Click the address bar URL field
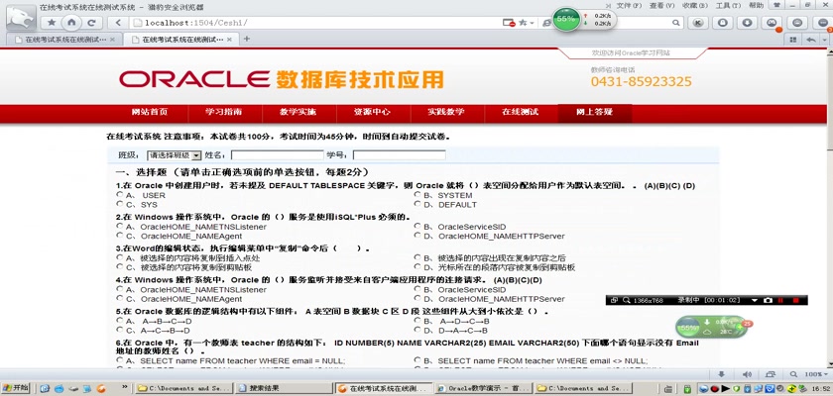The width and height of the screenshot is (833, 396). 316,23
